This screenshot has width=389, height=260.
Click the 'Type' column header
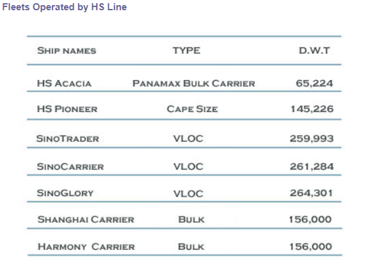tap(186, 50)
